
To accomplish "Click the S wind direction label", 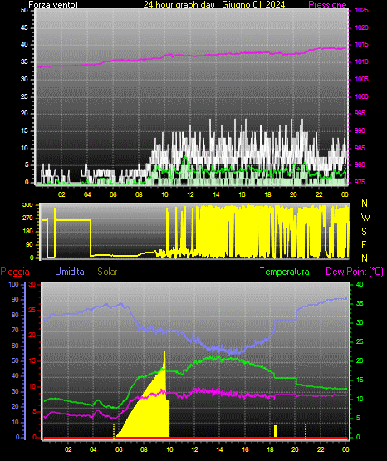I will coord(364,232).
